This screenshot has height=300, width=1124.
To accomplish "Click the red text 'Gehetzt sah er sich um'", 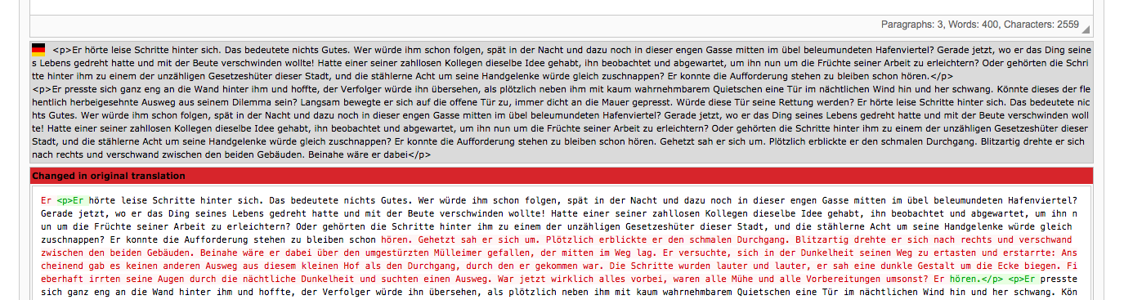I will (478, 240).
